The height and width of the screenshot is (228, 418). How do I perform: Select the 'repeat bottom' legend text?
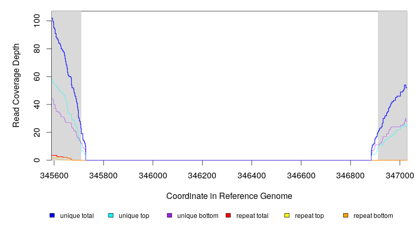click(x=373, y=216)
